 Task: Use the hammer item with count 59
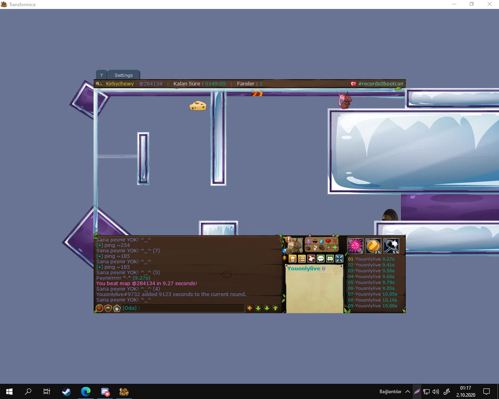point(391,246)
